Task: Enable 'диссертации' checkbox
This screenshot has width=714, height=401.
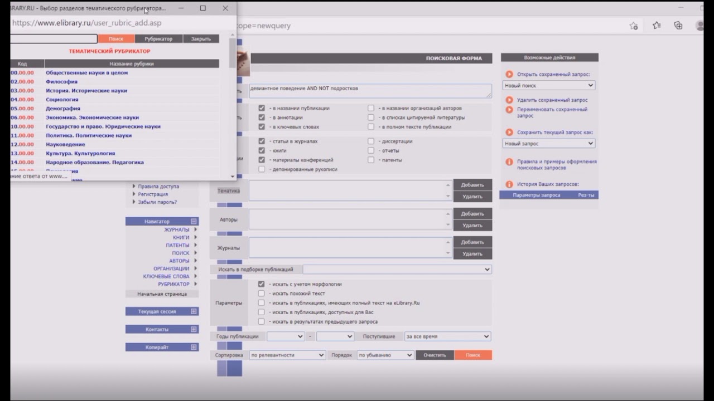Action: tap(371, 141)
